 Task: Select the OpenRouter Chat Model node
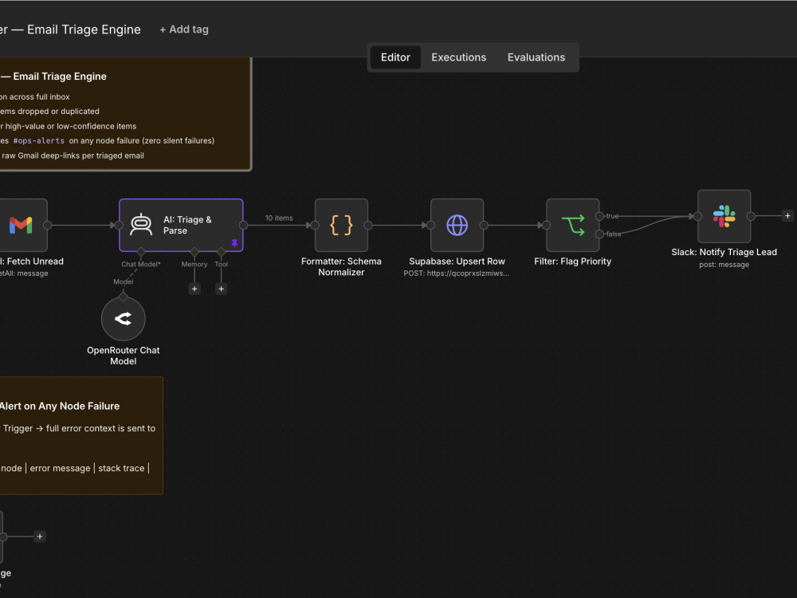tap(123, 319)
